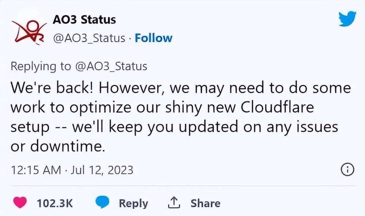The image size is (365, 216).
Task: Open the circled info icon
Action: pyautogui.click(x=347, y=169)
